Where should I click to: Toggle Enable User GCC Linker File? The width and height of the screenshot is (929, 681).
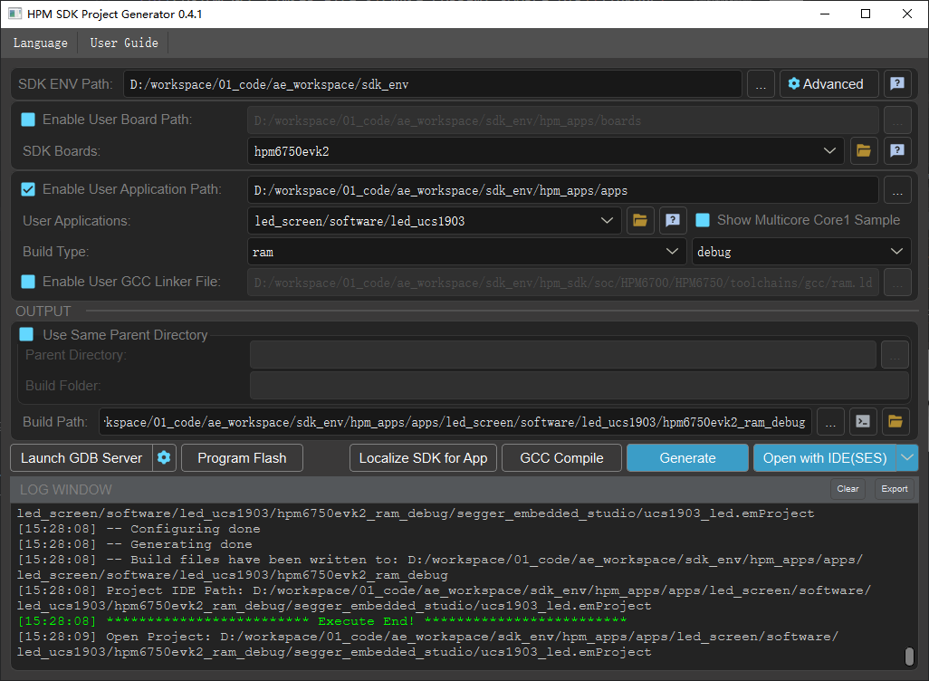pyautogui.click(x=28, y=282)
